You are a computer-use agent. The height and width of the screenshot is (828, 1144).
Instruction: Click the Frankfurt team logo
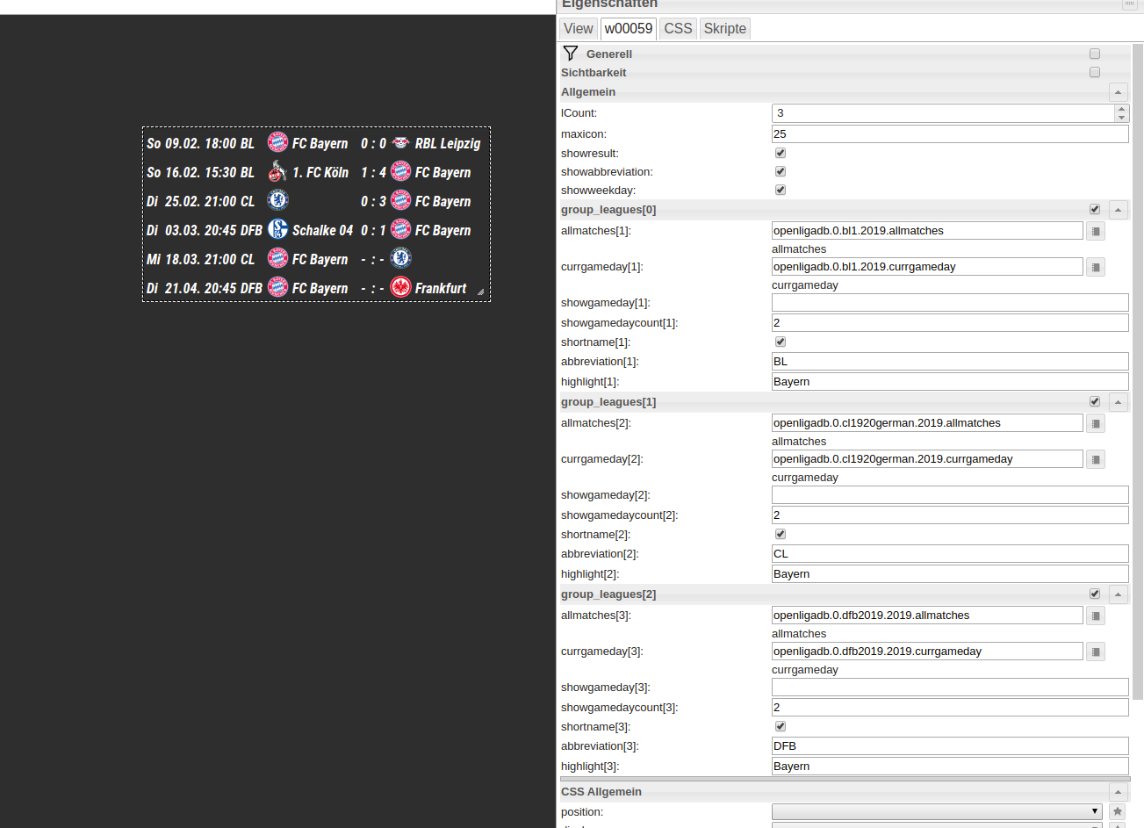pyautogui.click(x=400, y=287)
